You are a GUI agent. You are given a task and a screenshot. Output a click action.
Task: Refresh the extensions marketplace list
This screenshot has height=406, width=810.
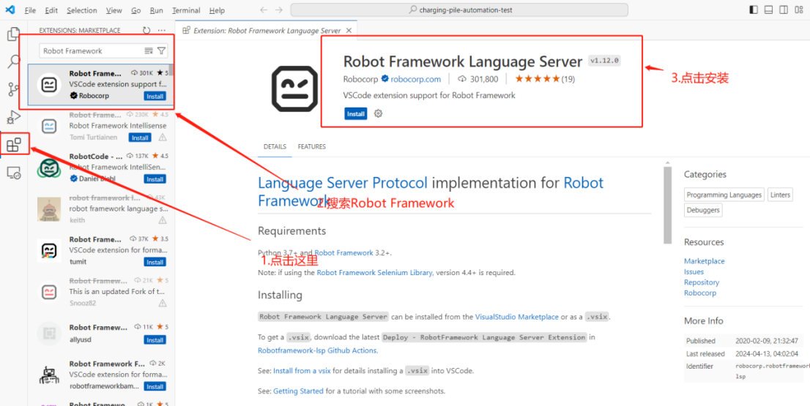[x=146, y=31]
